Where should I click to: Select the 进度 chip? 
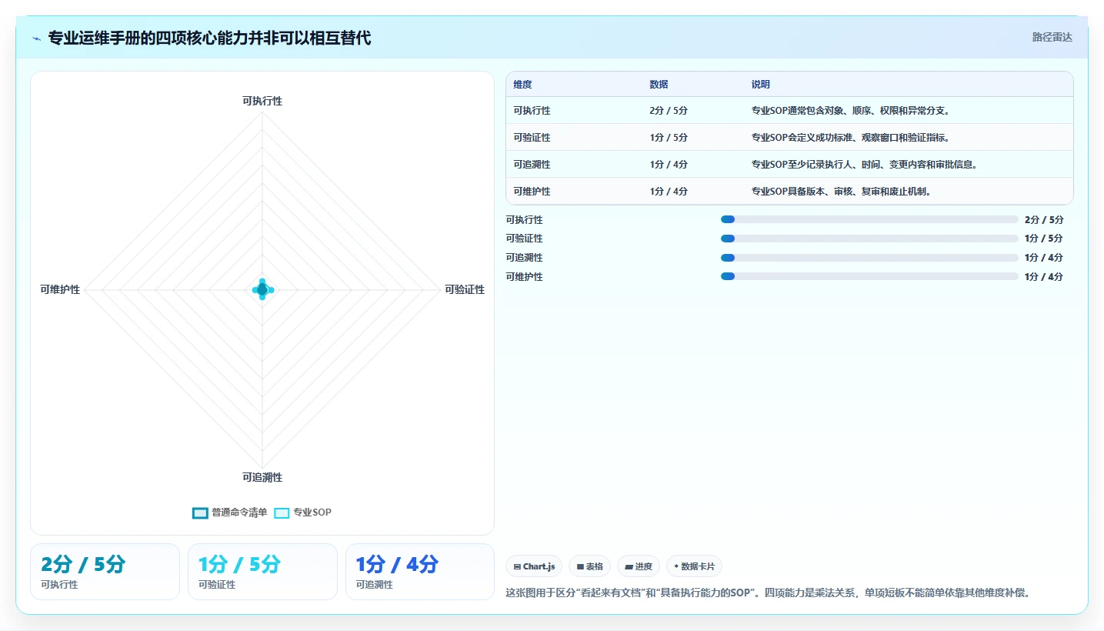[639, 566]
